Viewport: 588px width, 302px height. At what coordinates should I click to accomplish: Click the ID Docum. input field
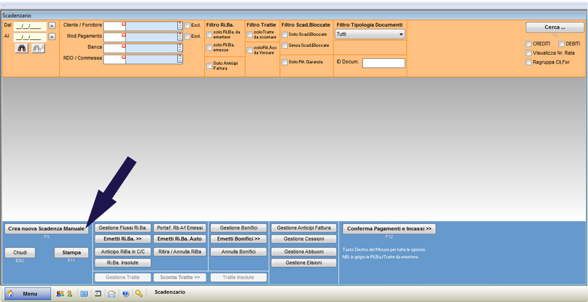tap(383, 63)
